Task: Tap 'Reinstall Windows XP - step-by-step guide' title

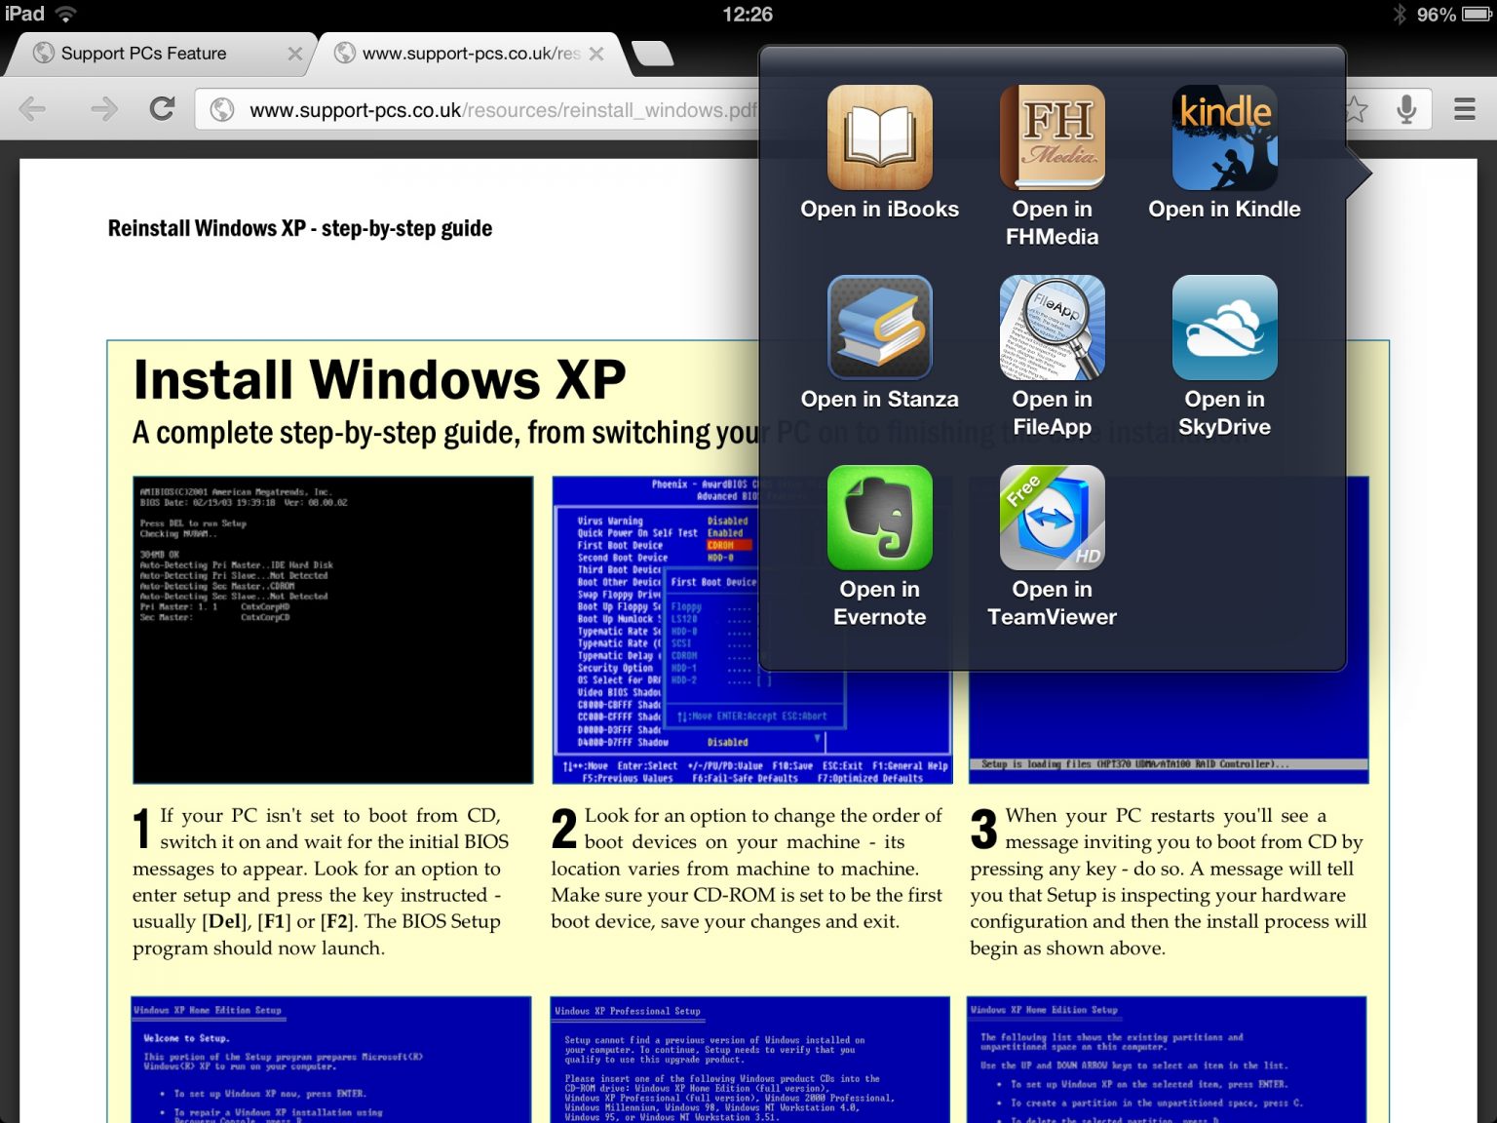Action: [300, 228]
